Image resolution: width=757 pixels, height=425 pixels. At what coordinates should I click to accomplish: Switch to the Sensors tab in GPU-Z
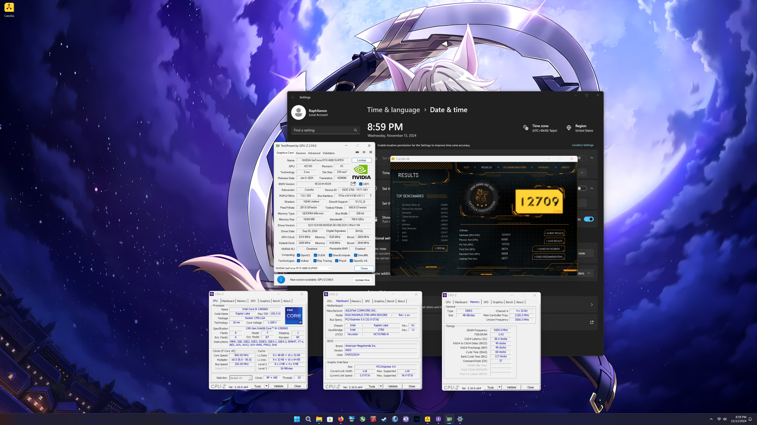[x=301, y=153]
